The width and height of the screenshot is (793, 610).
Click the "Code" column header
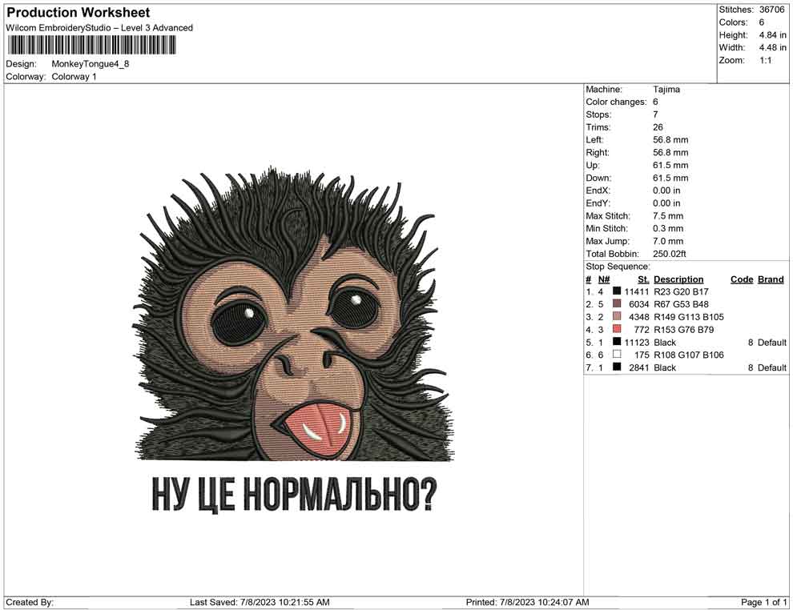tap(742, 279)
